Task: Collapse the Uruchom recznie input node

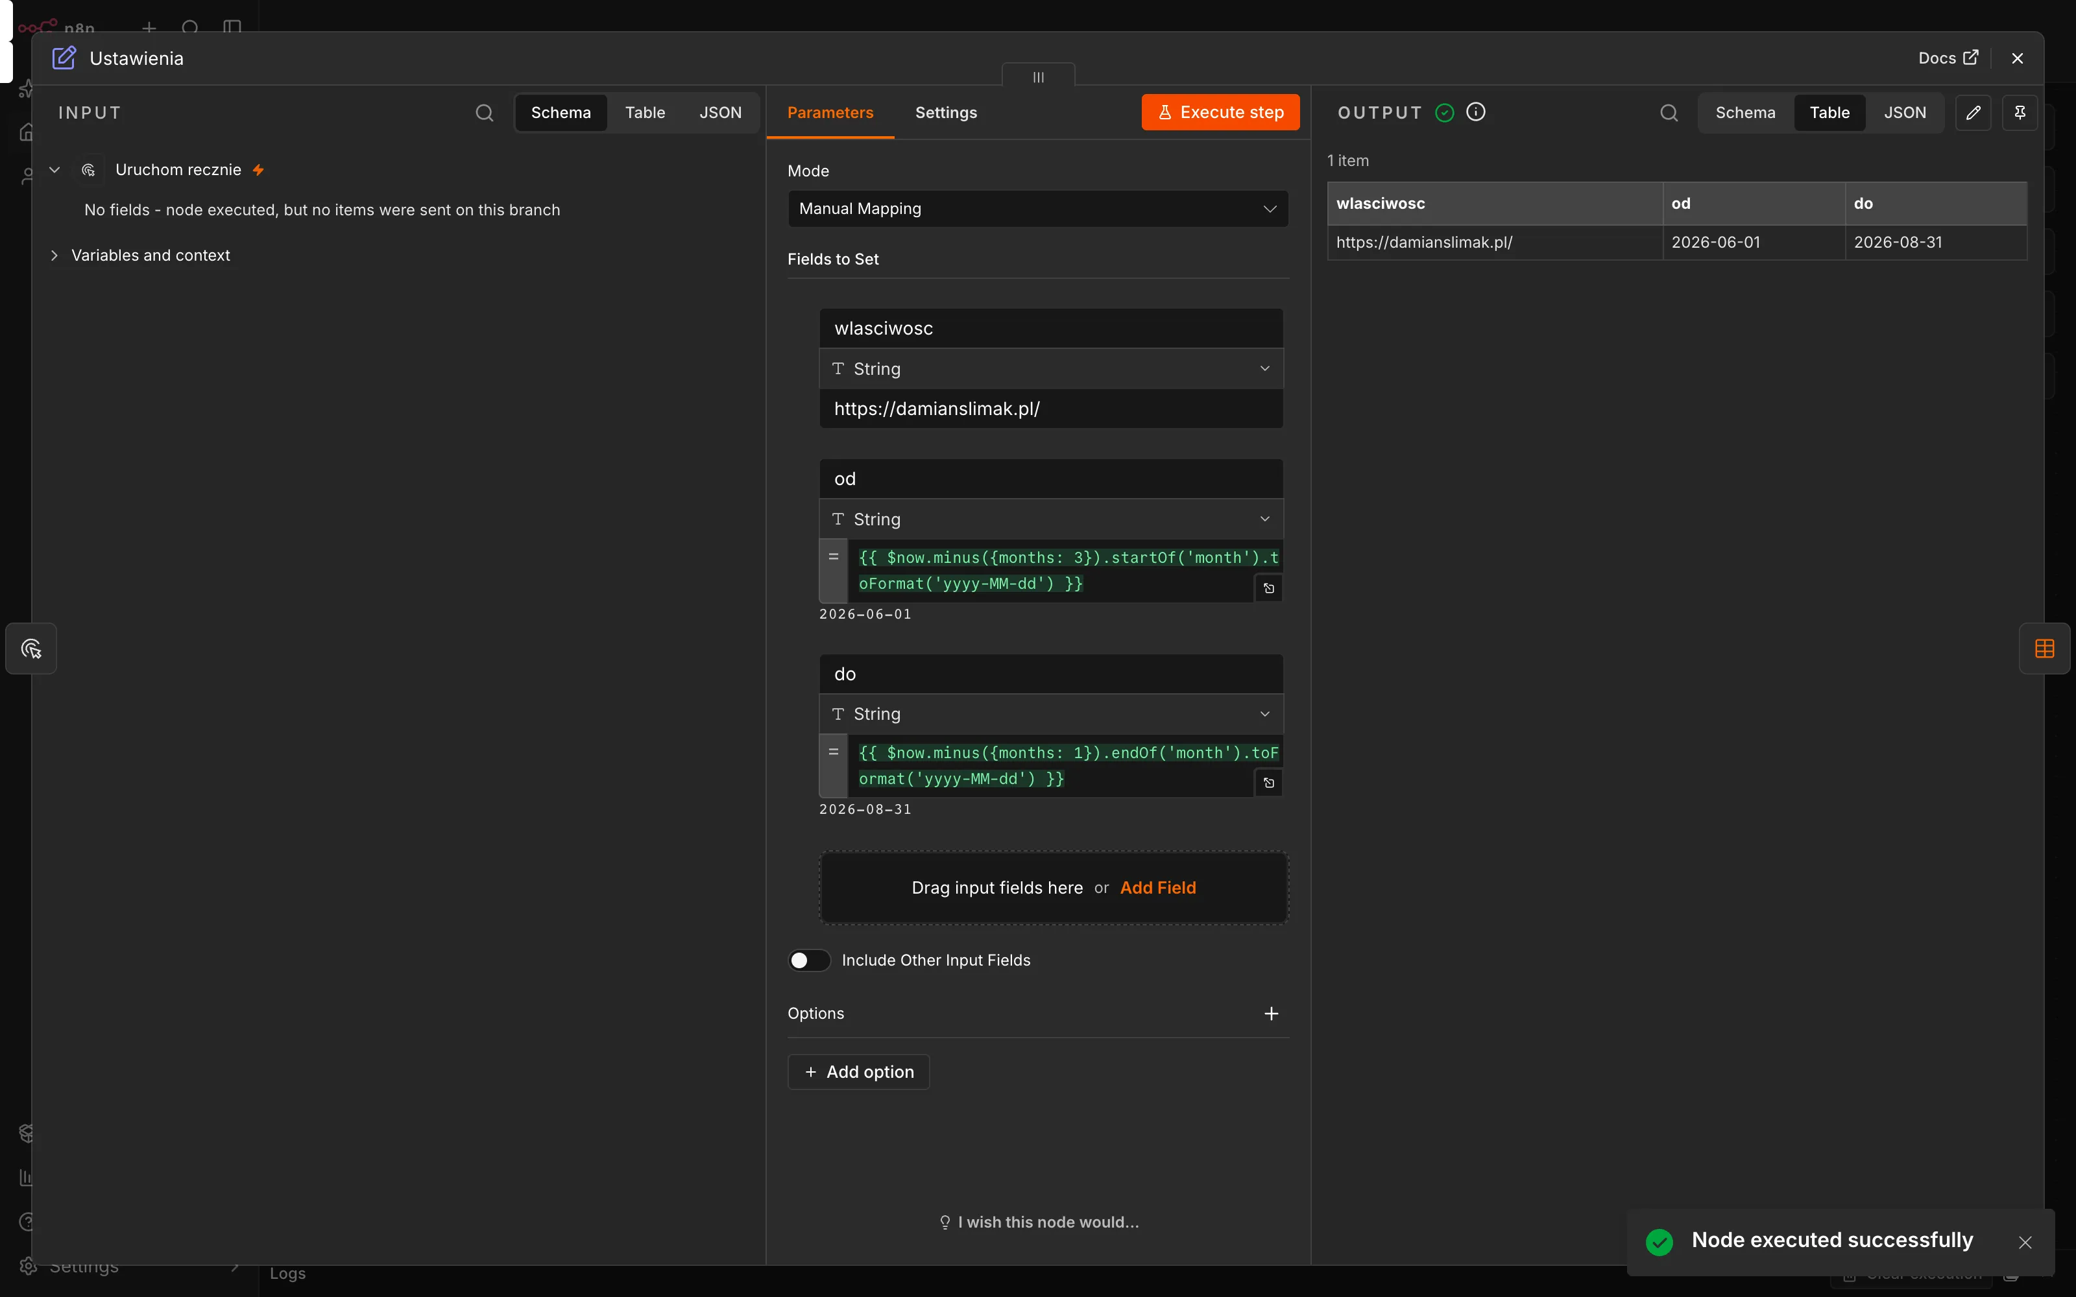Action: [54, 170]
